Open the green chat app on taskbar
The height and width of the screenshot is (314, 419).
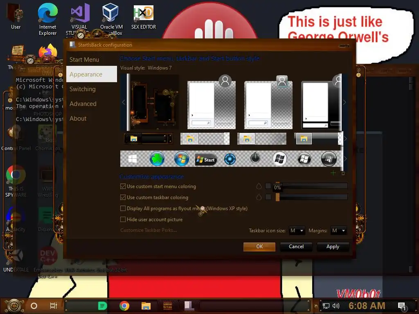pos(102,306)
